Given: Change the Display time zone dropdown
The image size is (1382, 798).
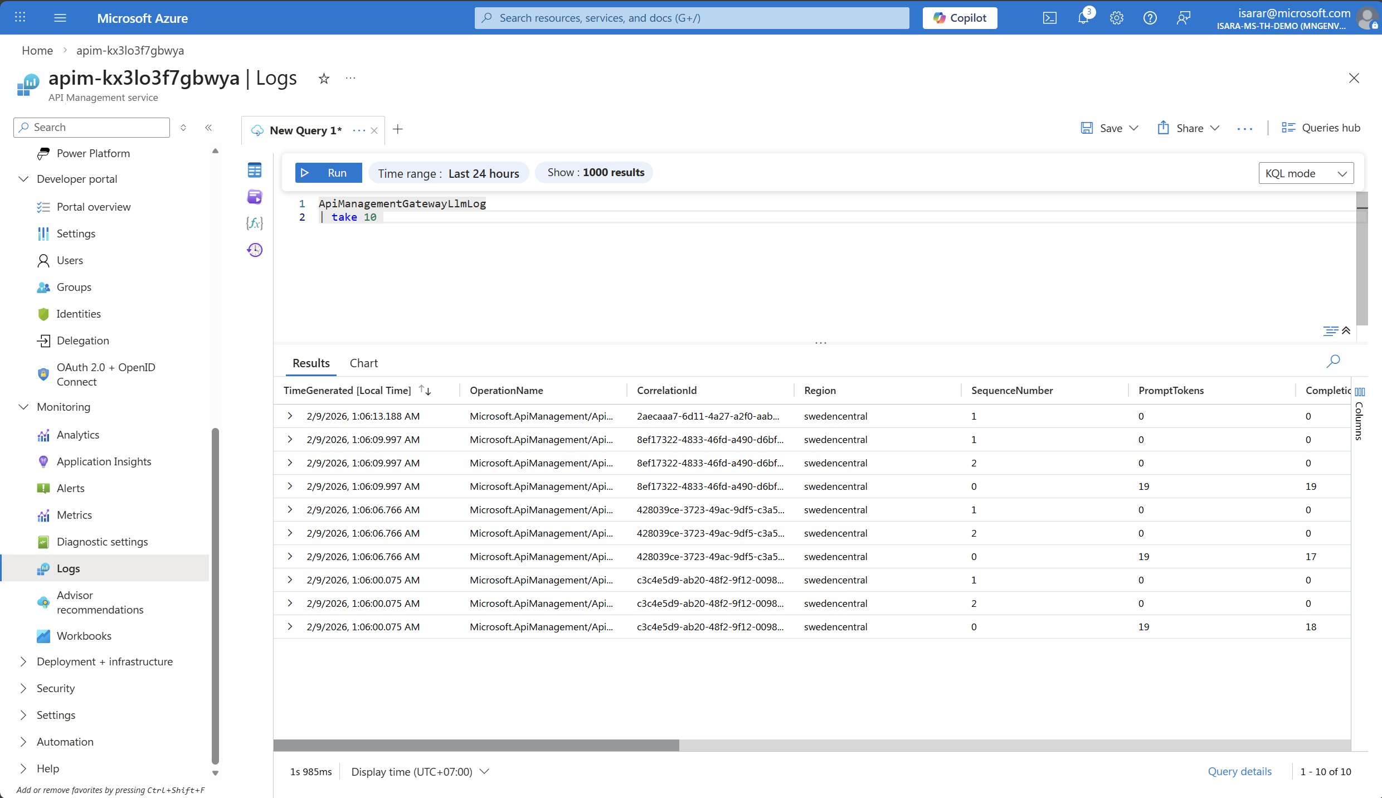Looking at the screenshot, I should click(420, 771).
